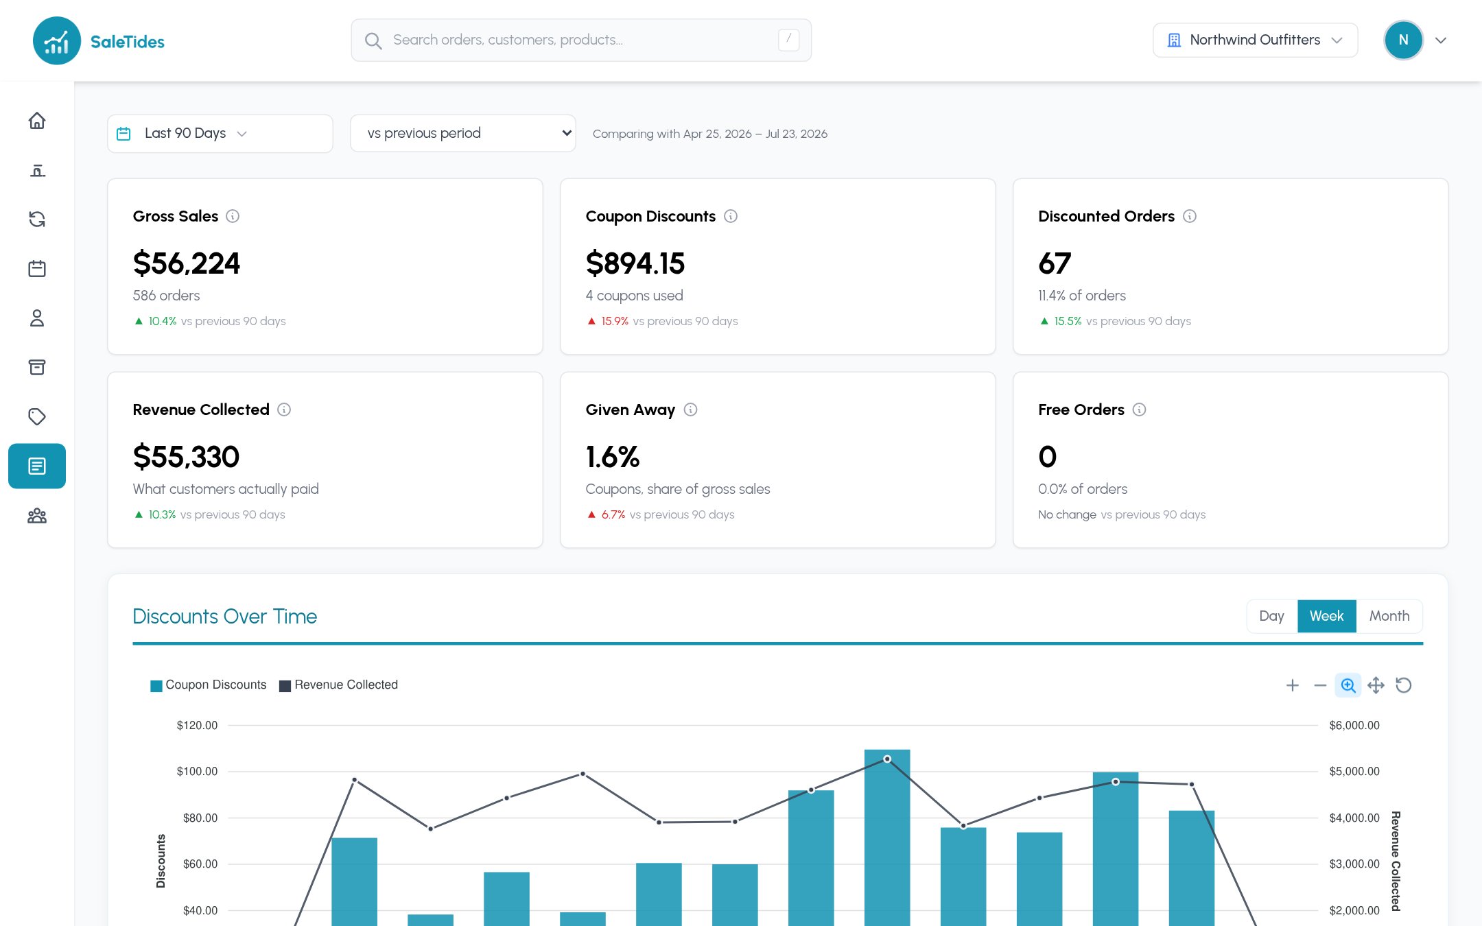Click the SaleTides logo
The width and height of the screenshot is (1482, 926).
click(x=99, y=41)
